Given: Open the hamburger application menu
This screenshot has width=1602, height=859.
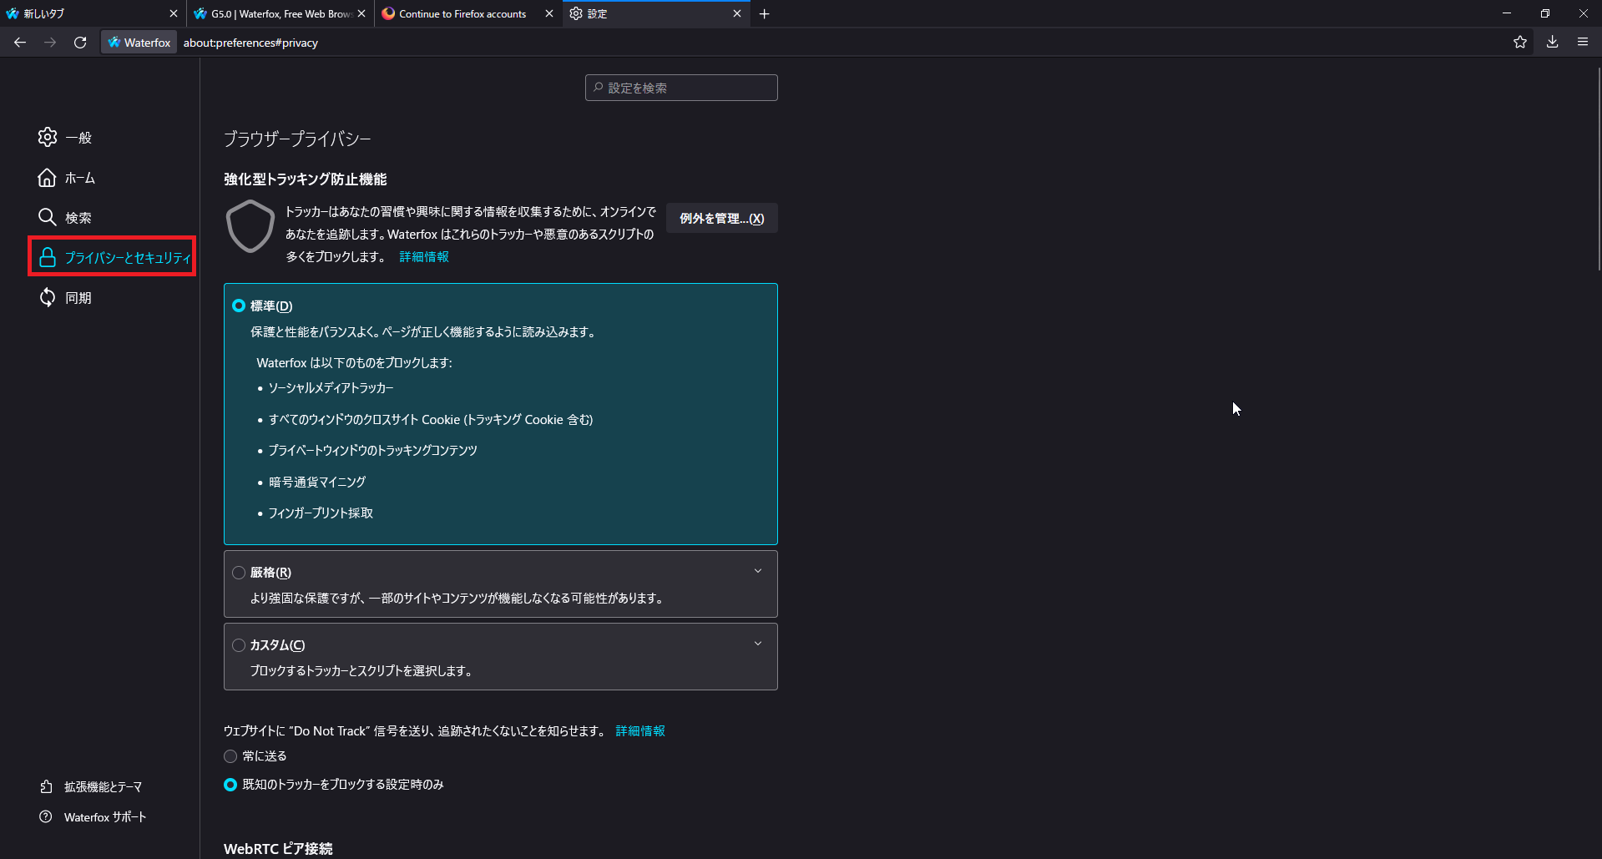Looking at the screenshot, I should [1583, 43].
